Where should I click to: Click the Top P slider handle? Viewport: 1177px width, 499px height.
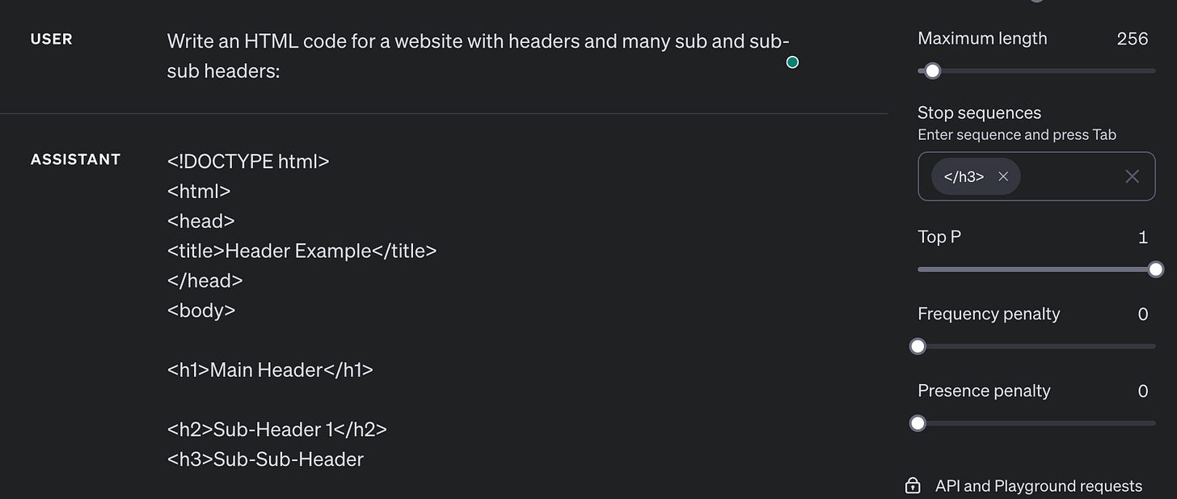(1156, 269)
